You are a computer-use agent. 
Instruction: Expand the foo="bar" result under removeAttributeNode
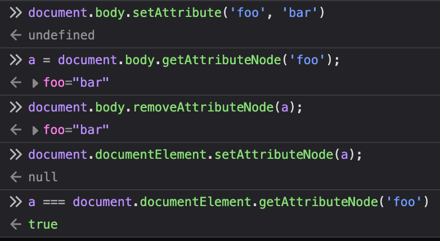(35, 131)
